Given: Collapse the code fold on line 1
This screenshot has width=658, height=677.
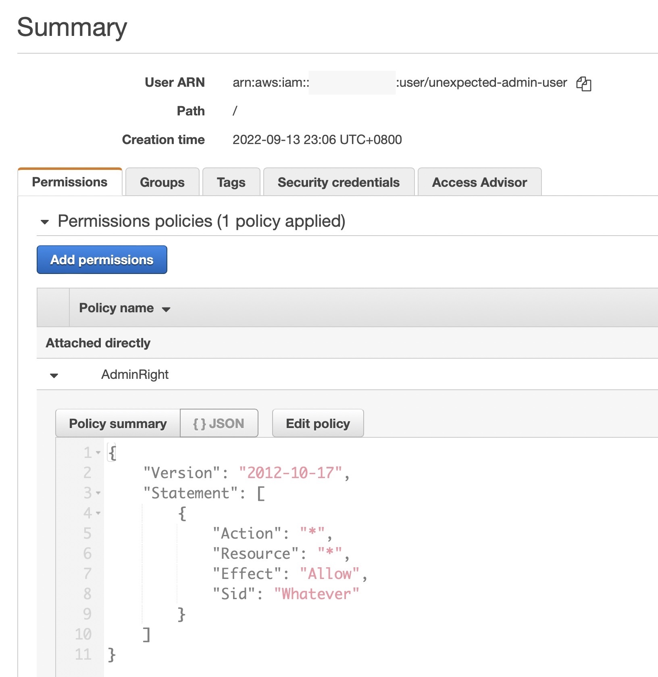Looking at the screenshot, I should 98,453.
